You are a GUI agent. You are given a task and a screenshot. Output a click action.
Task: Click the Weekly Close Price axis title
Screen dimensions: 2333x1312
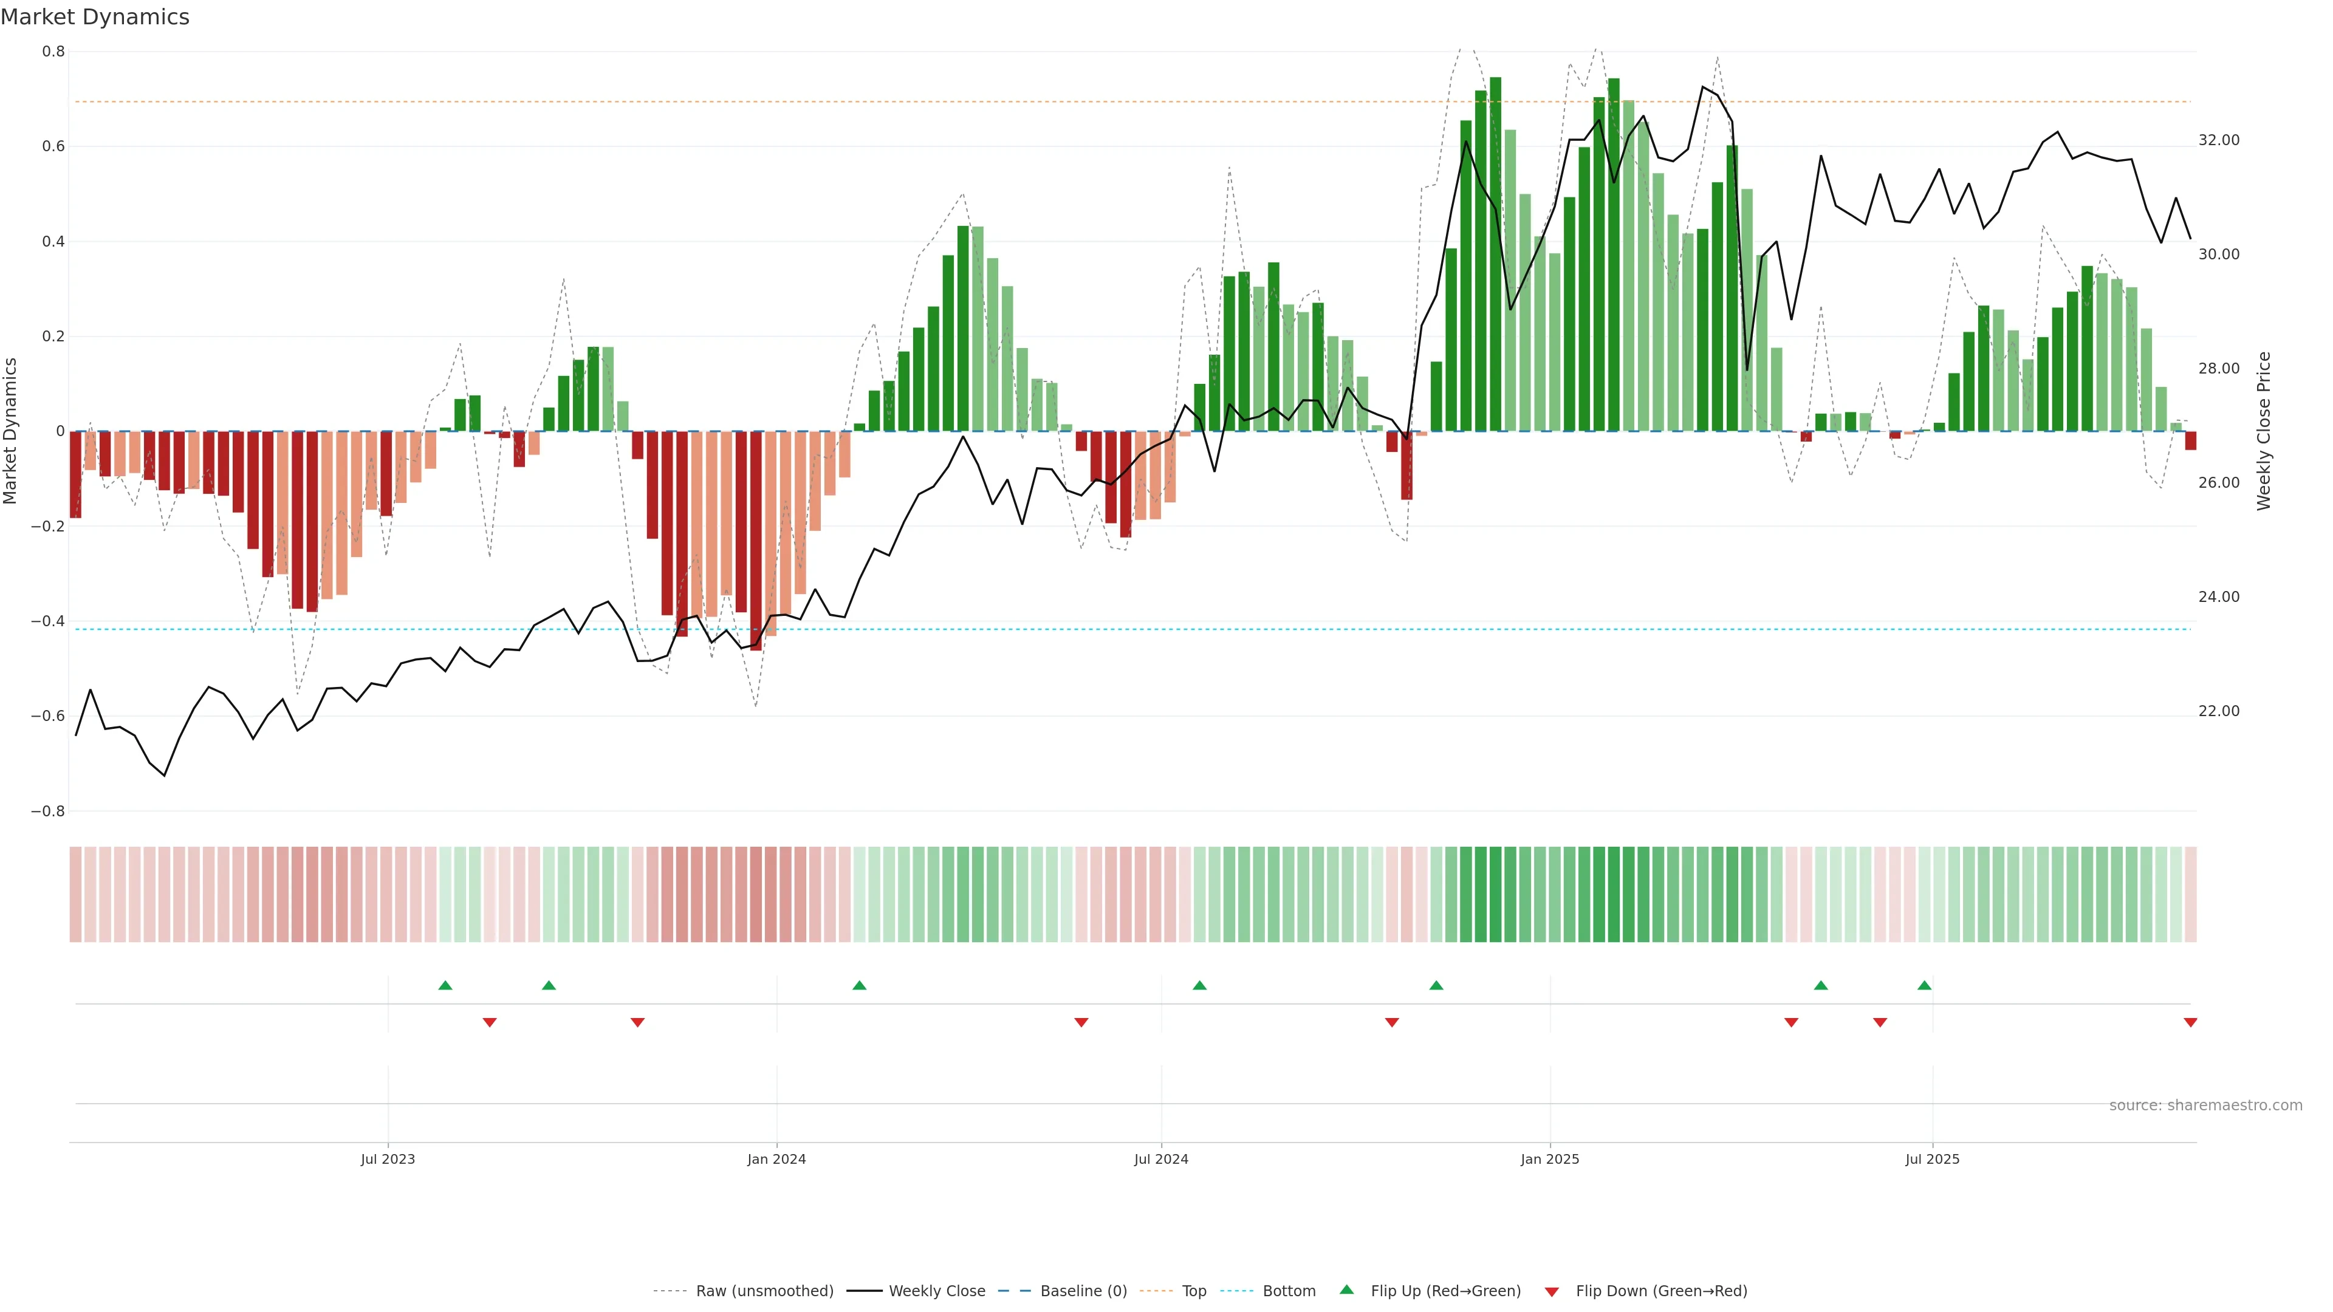(2263, 431)
